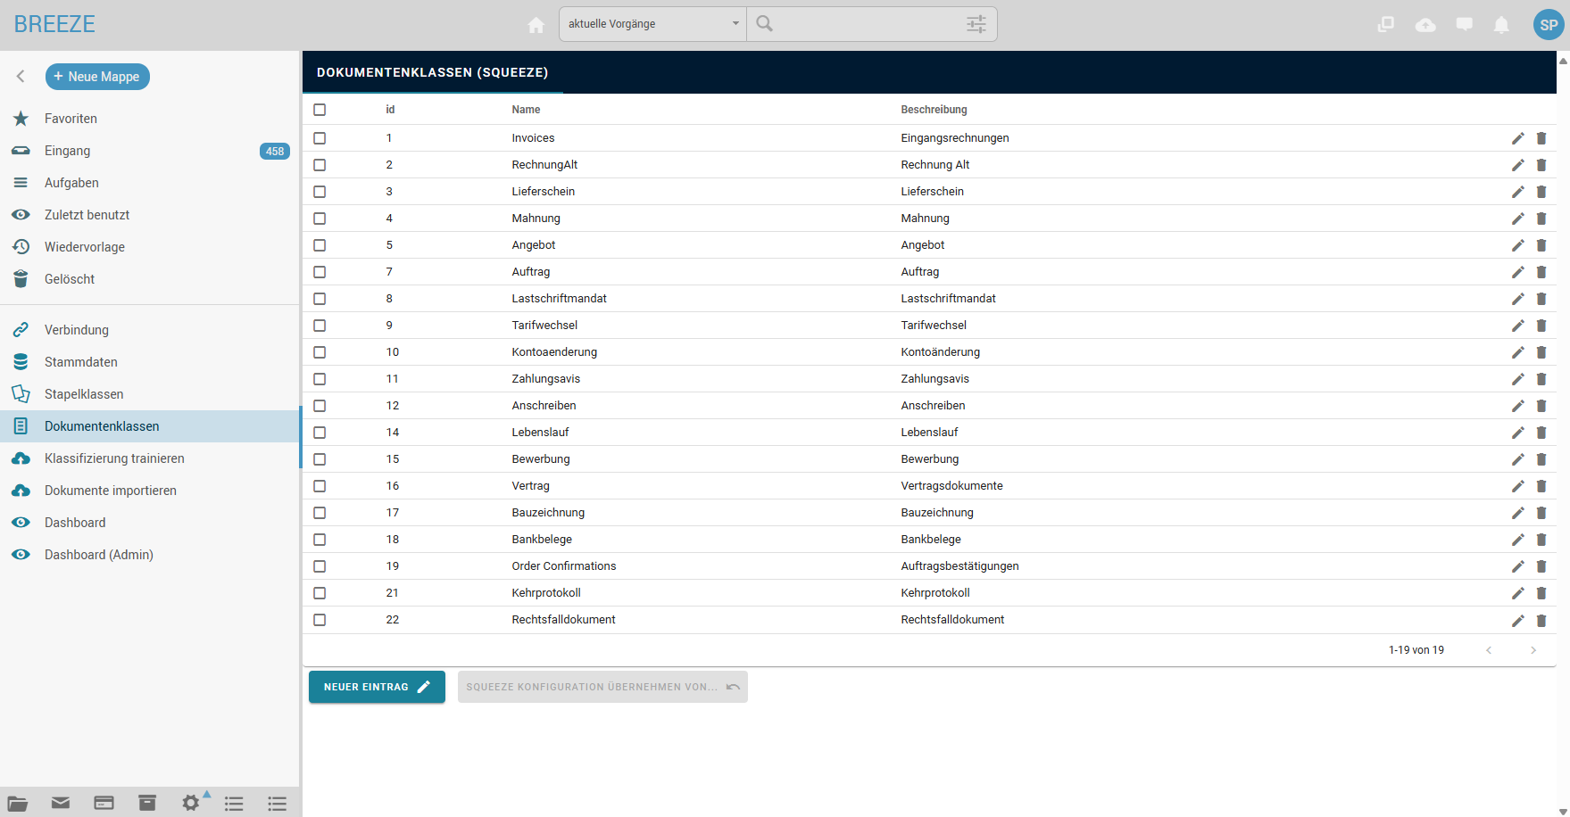Open the aktuelle Vorgänge dropdown
This screenshot has width=1570, height=817.
click(652, 24)
